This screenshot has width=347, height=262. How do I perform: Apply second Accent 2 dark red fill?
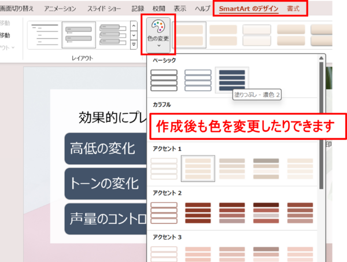pos(198,213)
